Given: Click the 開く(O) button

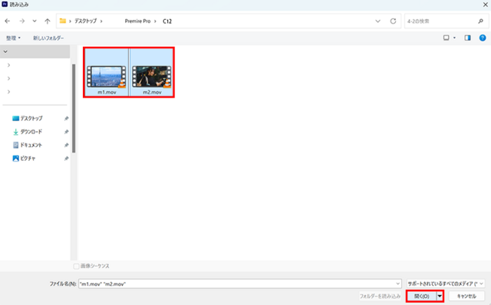Looking at the screenshot, I should pyautogui.click(x=421, y=296).
